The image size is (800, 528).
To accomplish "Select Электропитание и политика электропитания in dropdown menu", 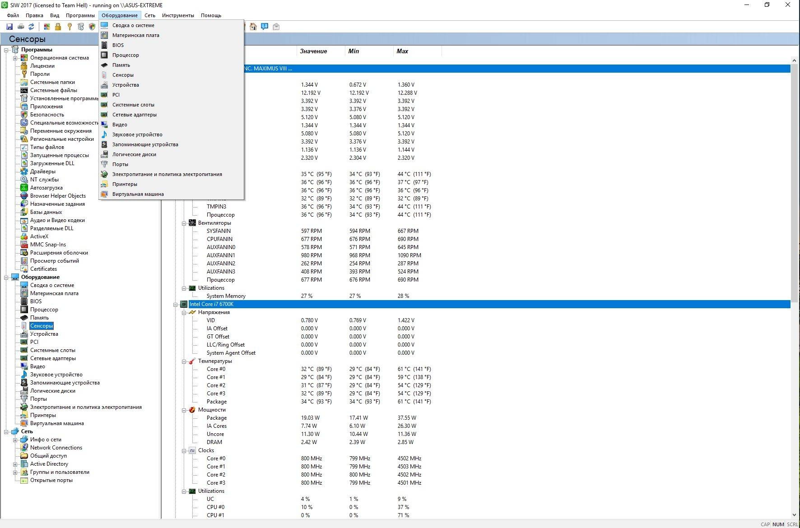I will pos(172,174).
